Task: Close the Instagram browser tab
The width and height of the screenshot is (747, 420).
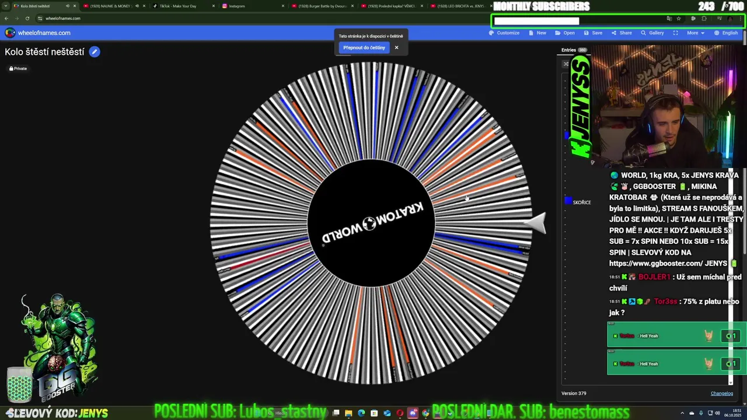Action: (283, 6)
